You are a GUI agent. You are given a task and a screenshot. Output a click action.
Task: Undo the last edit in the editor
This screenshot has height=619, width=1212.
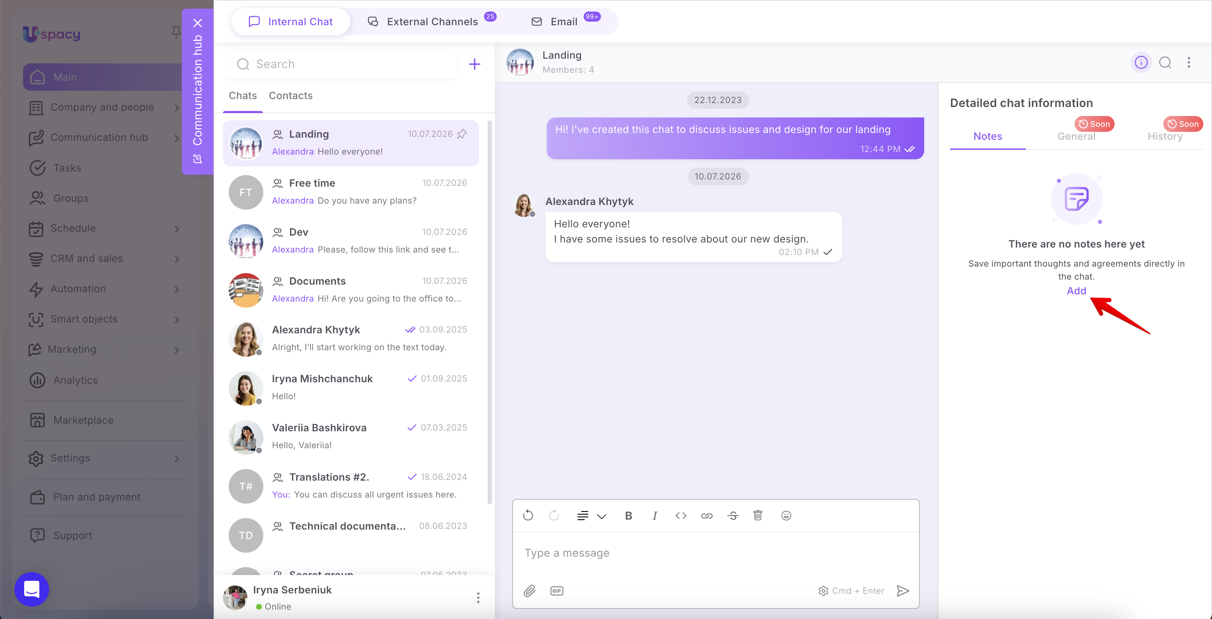tap(528, 516)
